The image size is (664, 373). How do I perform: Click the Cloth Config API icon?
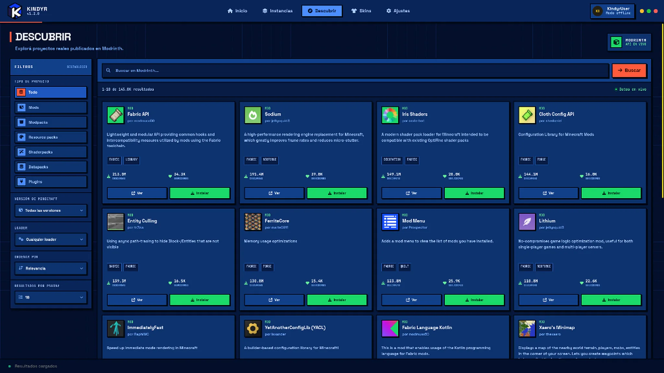coord(527,115)
